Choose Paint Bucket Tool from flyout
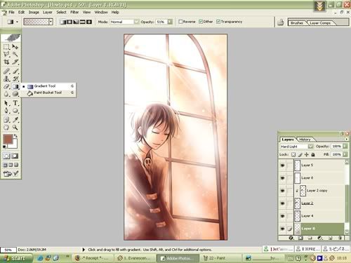The width and height of the screenshot is (351, 263). click(x=48, y=93)
